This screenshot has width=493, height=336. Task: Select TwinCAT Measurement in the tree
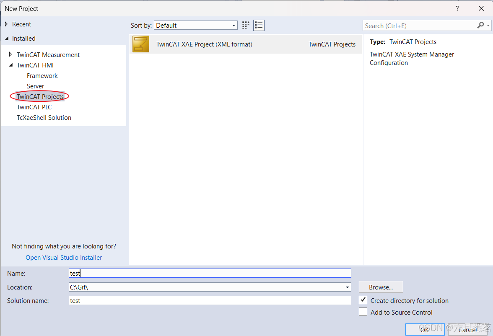(x=48, y=55)
